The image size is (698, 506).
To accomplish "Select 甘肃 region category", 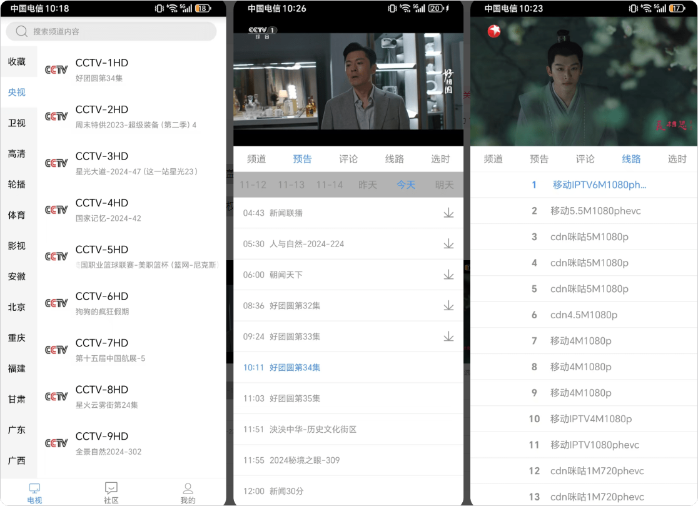I will (x=16, y=400).
